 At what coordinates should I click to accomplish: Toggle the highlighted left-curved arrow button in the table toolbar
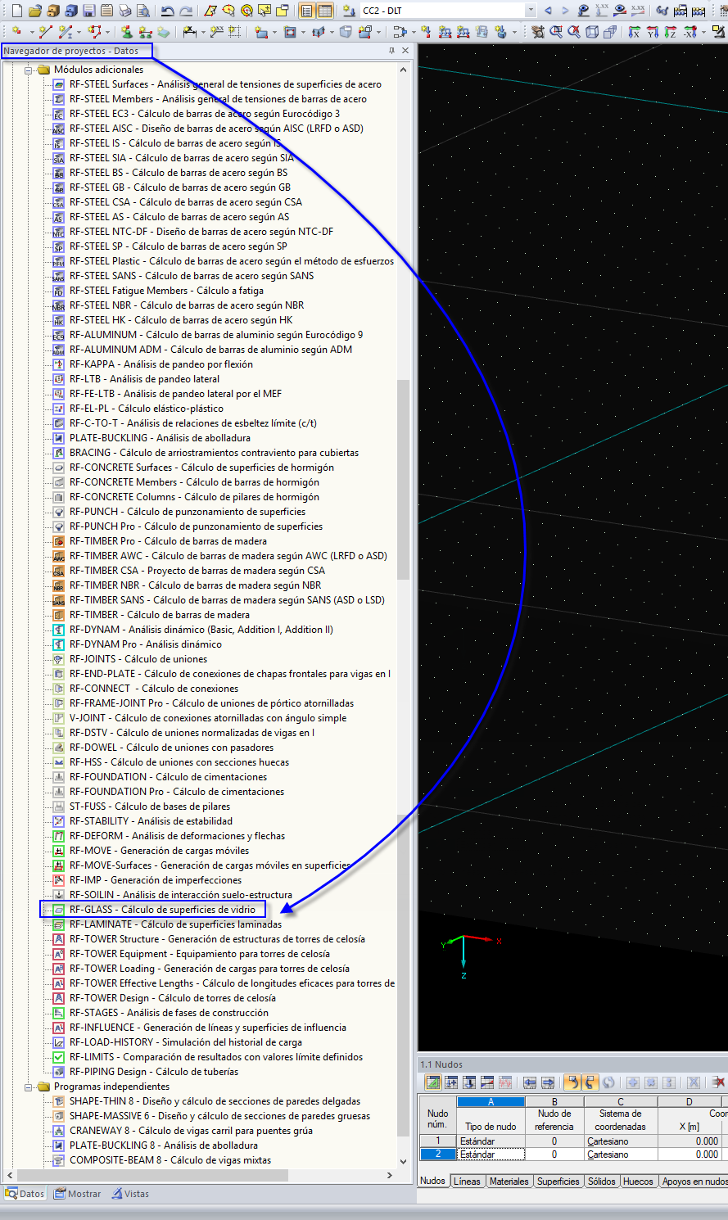click(x=572, y=1082)
